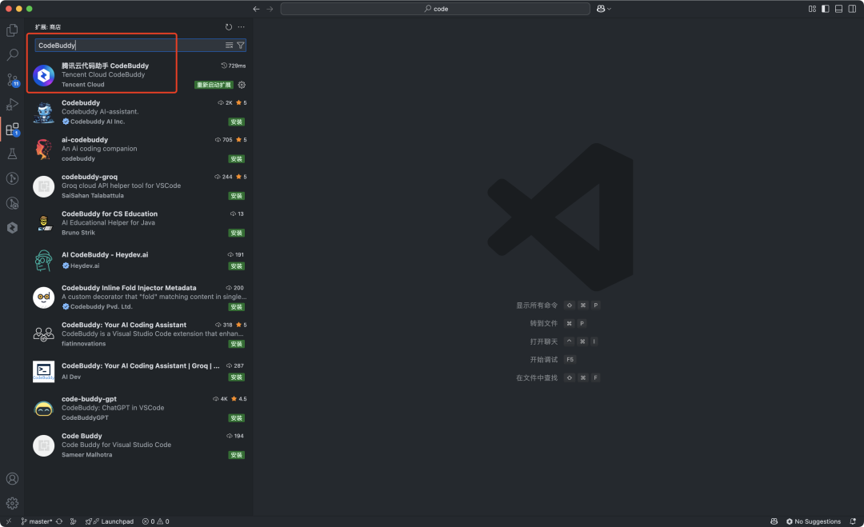This screenshot has width=864, height=527.
Task: Open errors and warnings count in status bar
Action: tap(156, 521)
